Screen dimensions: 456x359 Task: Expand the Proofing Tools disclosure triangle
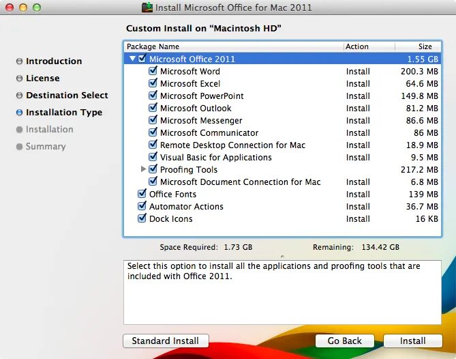pyautogui.click(x=143, y=169)
